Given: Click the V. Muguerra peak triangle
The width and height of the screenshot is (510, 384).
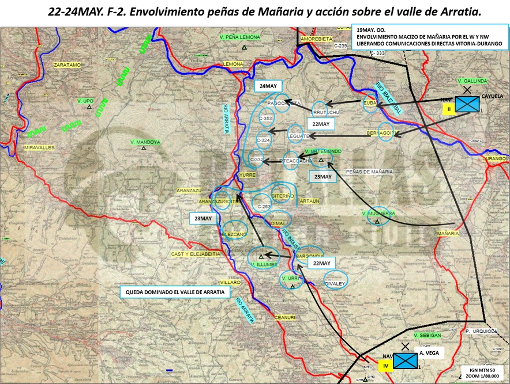Looking at the screenshot, I should click(x=377, y=222).
